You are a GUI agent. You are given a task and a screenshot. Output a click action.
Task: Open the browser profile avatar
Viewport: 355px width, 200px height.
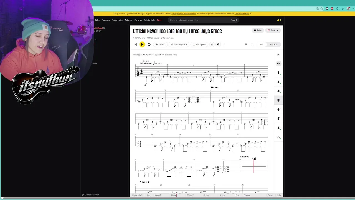coord(348,9)
